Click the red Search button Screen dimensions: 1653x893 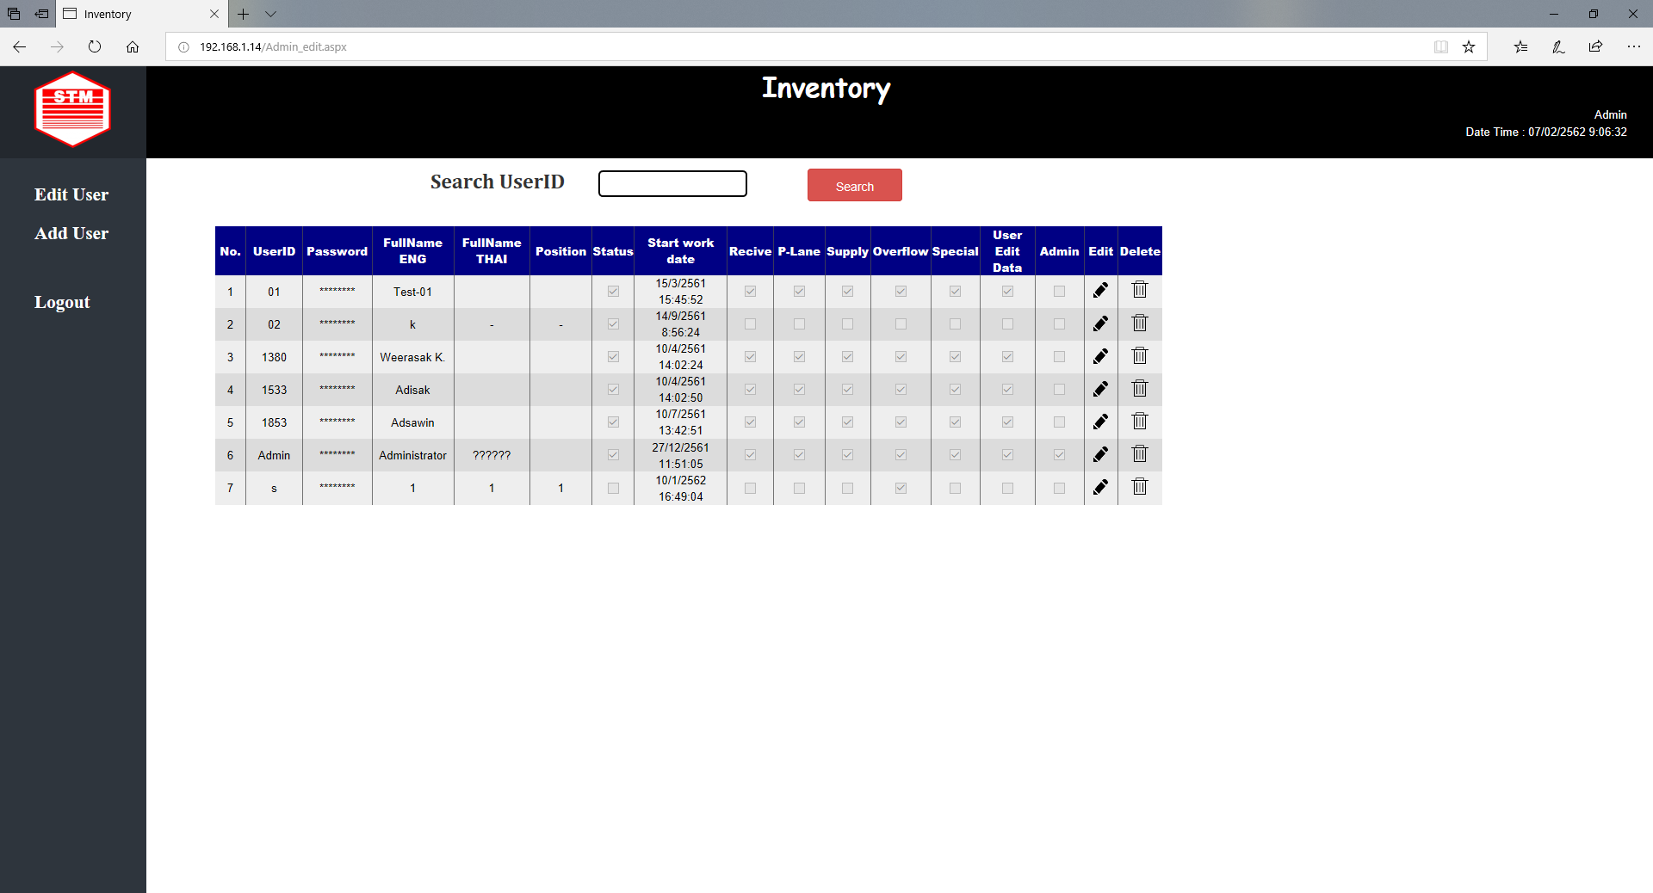[x=854, y=186]
